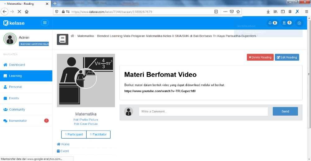Click the kelase logo
Image resolution: width=311 pixels, height=161 pixels.
click(14, 23)
